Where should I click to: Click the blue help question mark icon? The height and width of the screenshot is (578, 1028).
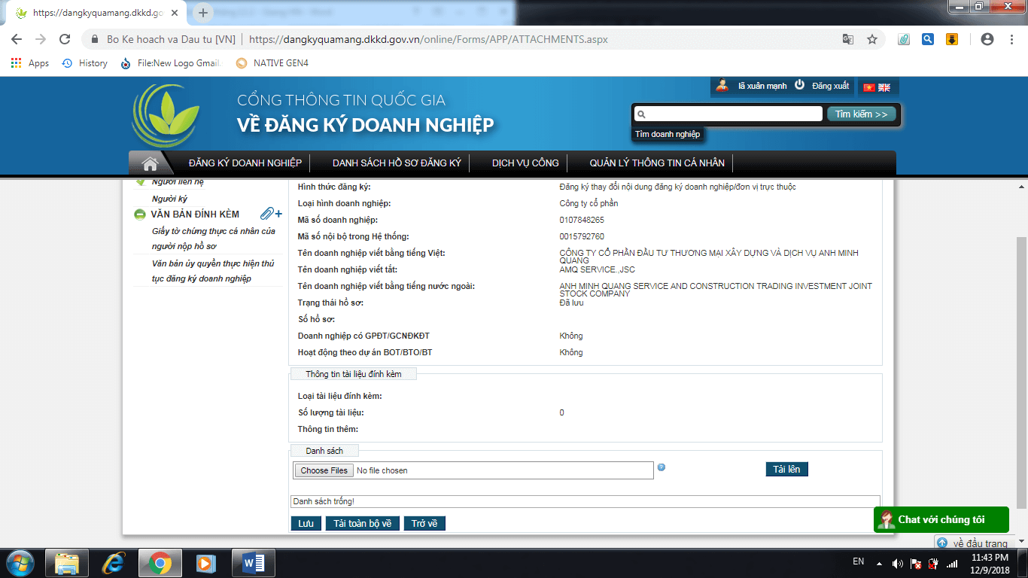pyautogui.click(x=661, y=467)
